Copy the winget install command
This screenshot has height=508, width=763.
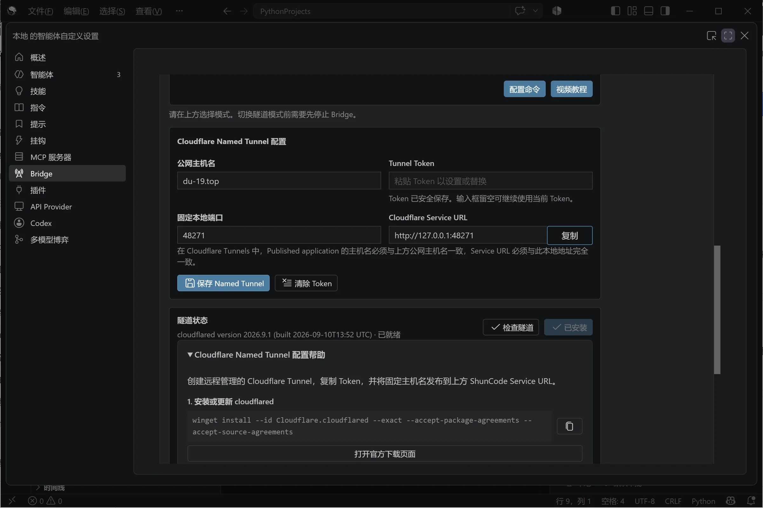click(570, 426)
